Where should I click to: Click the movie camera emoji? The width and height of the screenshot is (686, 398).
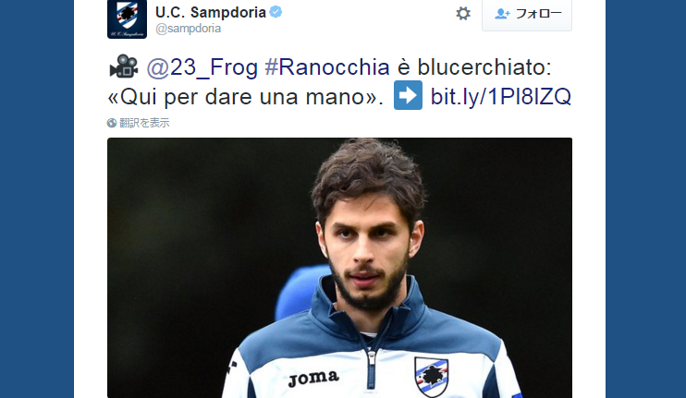tap(124, 66)
